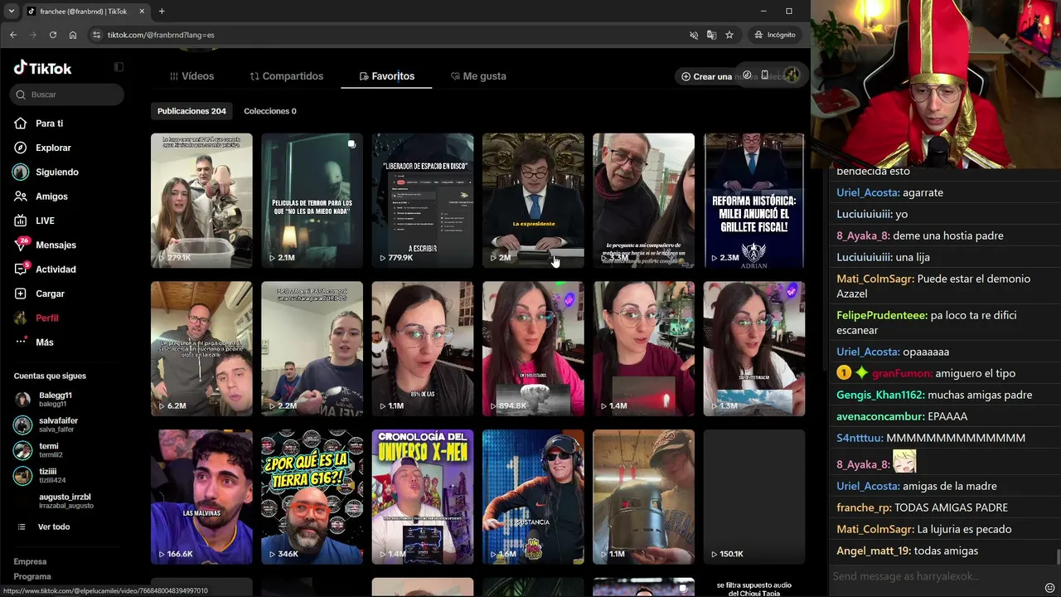Click the Empresa footer link
The height and width of the screenshot is (597, 1061).
30,561
